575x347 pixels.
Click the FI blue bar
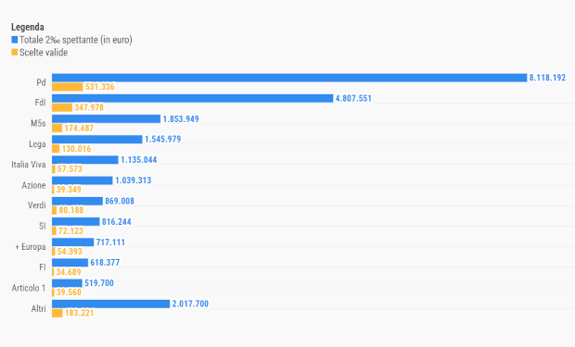click(70, 263)
